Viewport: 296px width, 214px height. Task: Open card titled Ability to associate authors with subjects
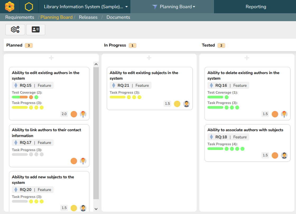(x=245, y=130)
